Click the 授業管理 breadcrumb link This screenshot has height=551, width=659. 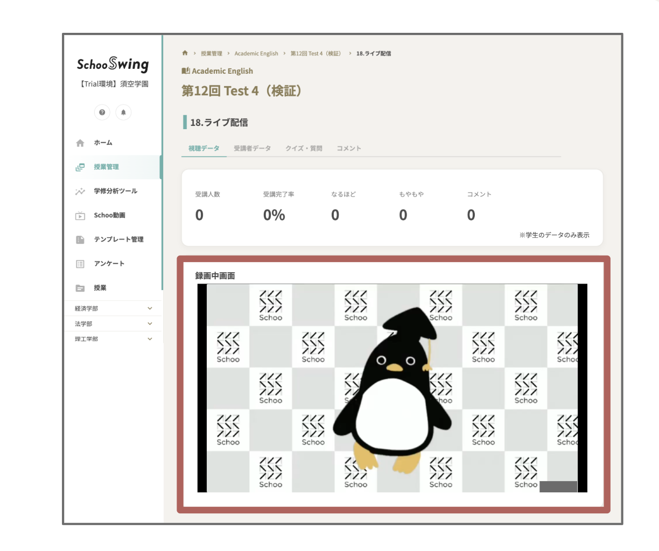click(212, 54)
